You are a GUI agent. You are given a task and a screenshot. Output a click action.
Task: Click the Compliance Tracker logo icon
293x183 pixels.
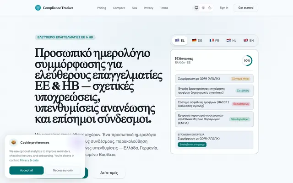click(38, 8)
